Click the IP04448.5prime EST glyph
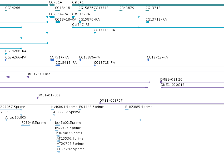224x153 pixels. (x=80, y=110)
